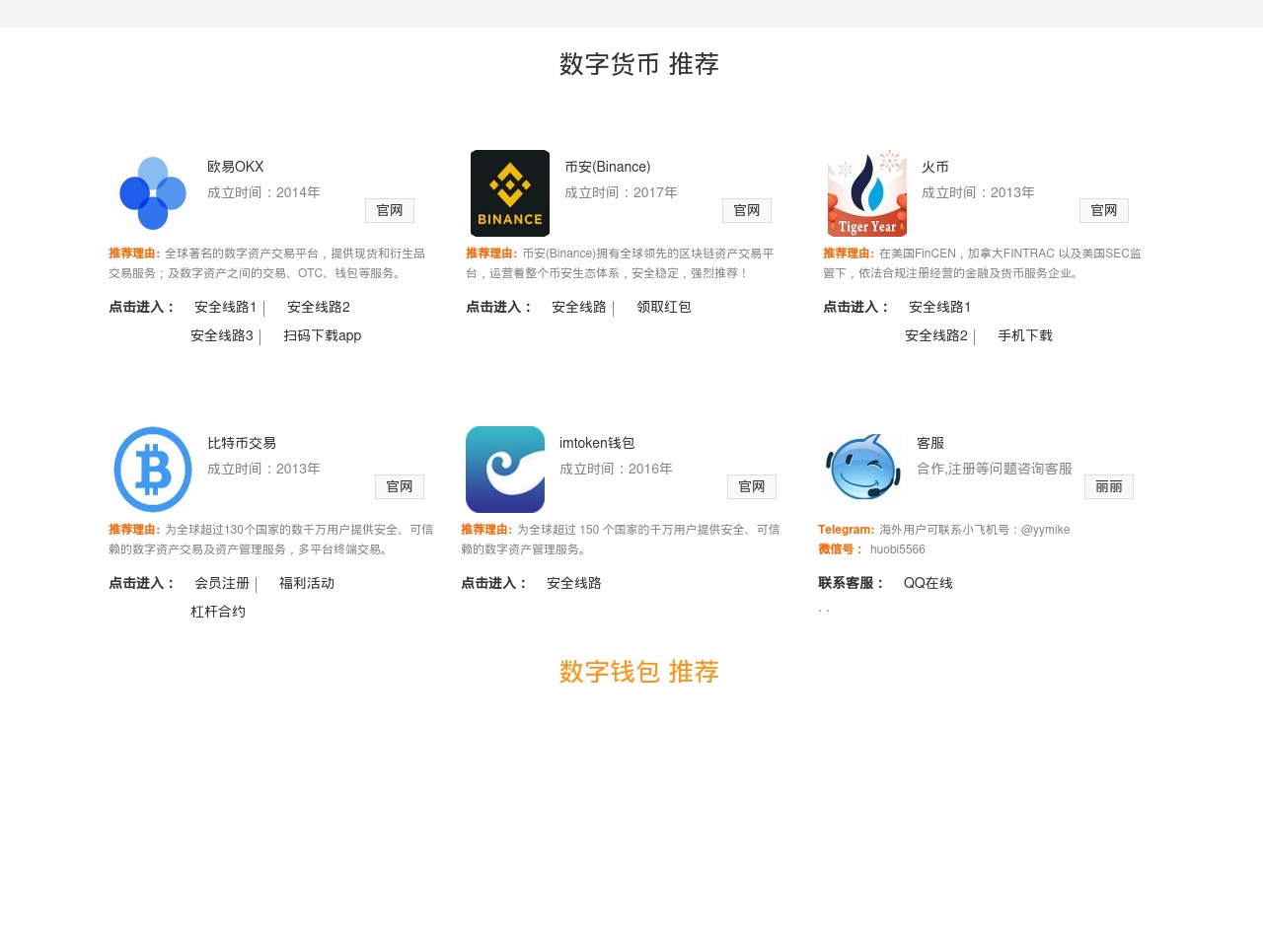Go to 官网 of imtoken钱包
Viewport: 1263px width, 947px height.
[x=752, y=486]
